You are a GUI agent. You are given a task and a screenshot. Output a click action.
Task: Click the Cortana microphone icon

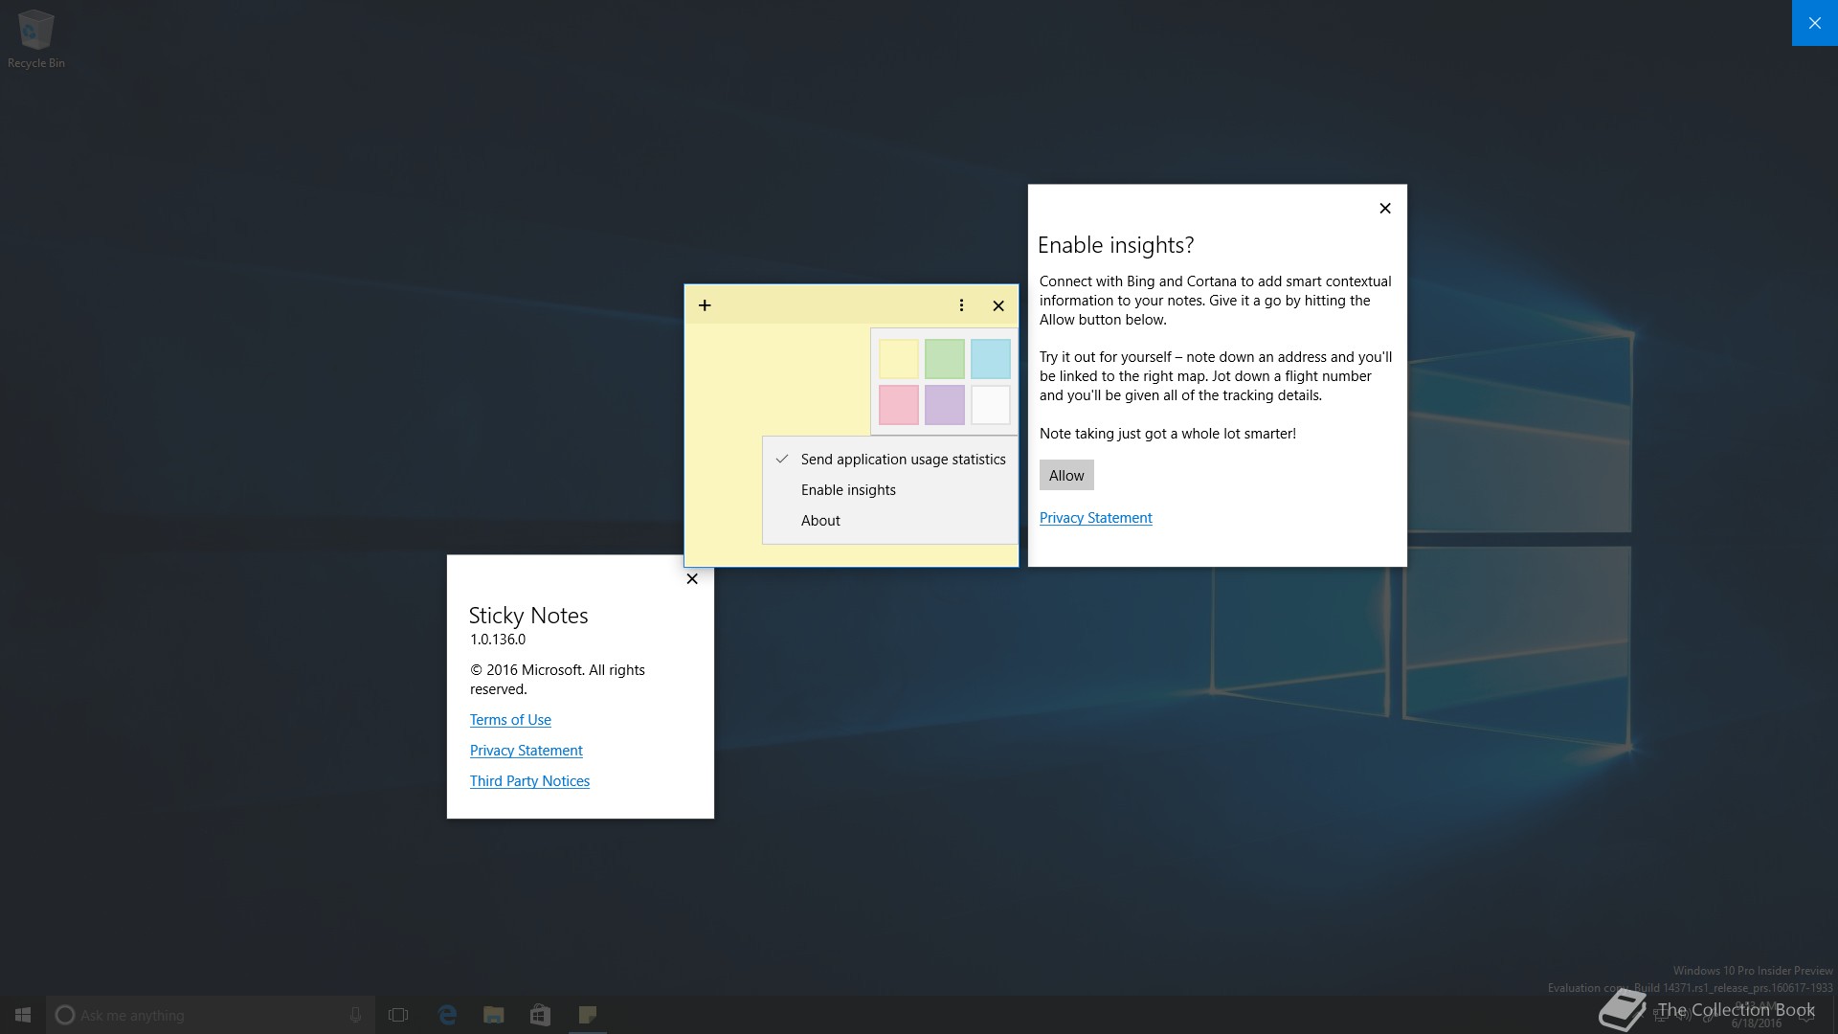(x=356, y=1015)
